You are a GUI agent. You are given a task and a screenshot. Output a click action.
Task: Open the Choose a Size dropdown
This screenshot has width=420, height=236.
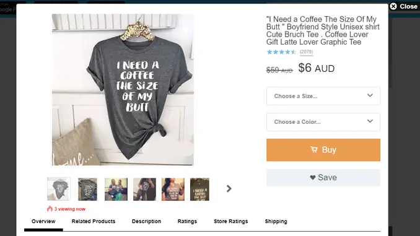coord(323,96)
